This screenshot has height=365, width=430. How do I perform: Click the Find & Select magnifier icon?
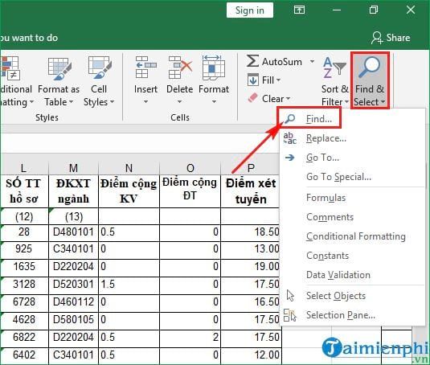369,68
